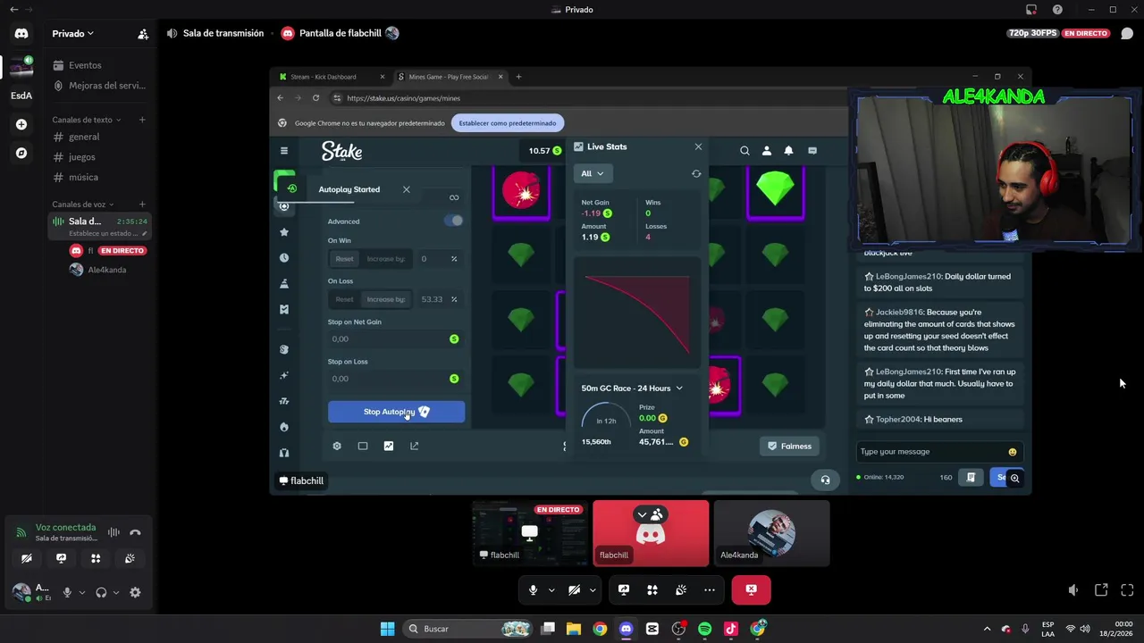Expand 50m GC Race dropdown

click(x=679, y=388)
